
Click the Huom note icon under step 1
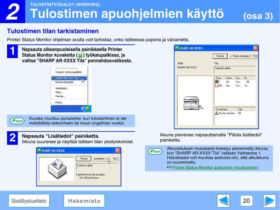click(x=17, y=121)
